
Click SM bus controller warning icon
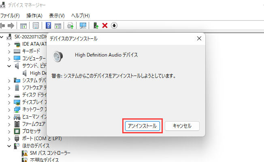click(x=25, y=153)
